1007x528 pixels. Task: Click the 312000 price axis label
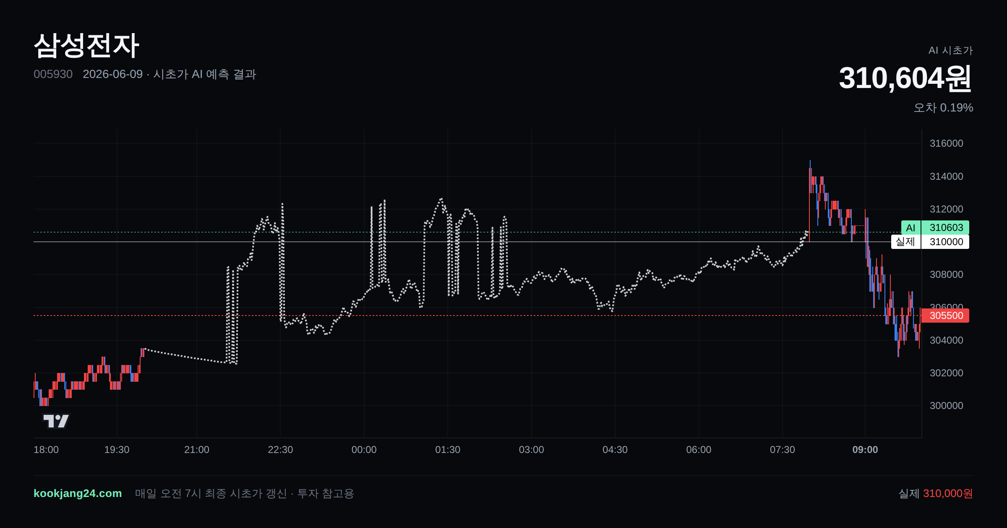946,209
